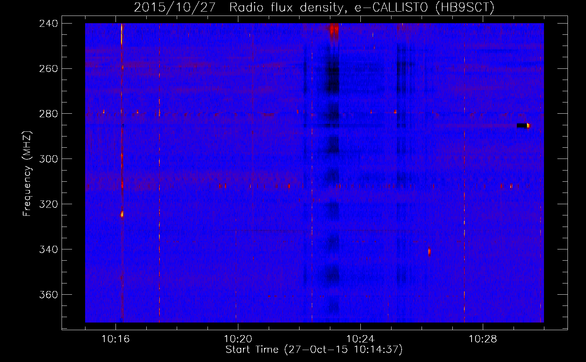This screenshot has height=362, width=586.
Task: Click the red spot at 340 MHz near 10:26
Action: (430, 251)
